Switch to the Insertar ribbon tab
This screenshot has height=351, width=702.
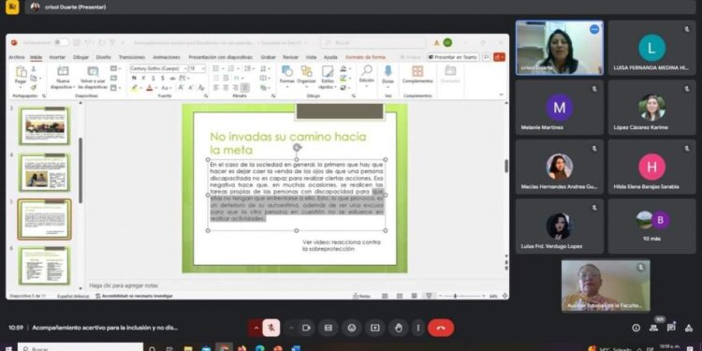coord(57,57)
